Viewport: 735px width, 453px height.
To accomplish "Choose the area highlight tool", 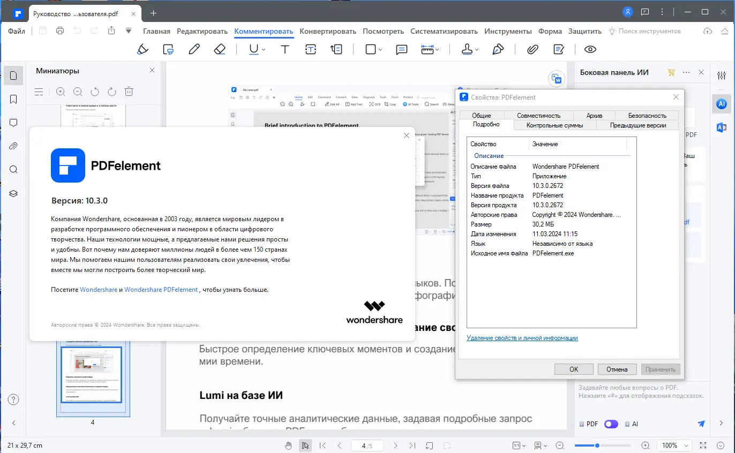I will pyautogui.click(x=168, y=49).
